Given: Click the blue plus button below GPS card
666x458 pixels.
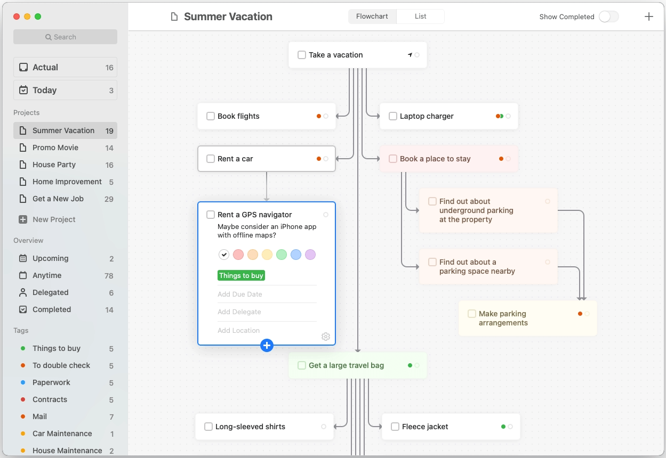Looking at the screenshot, I should coord(267,346).
